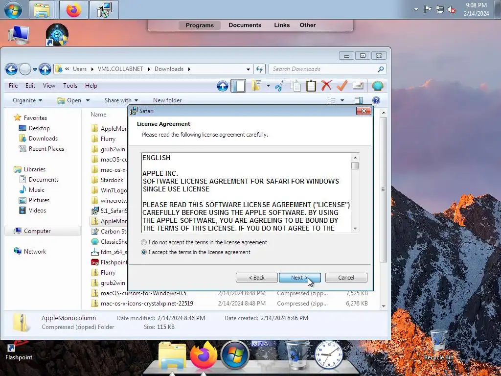Open the Share with dropdown
Image resolution: width=501 pixels, height=376 pixels.
(121, 100)
